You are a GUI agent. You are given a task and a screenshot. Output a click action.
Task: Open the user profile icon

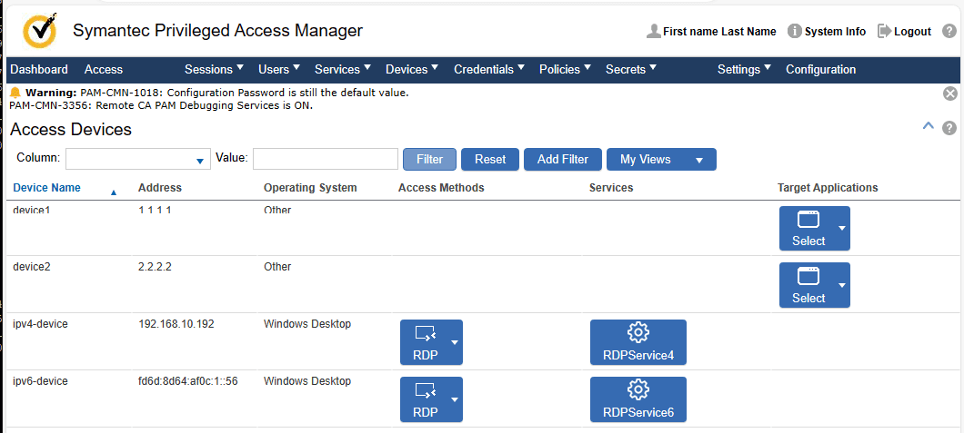(x=654, y=31)
